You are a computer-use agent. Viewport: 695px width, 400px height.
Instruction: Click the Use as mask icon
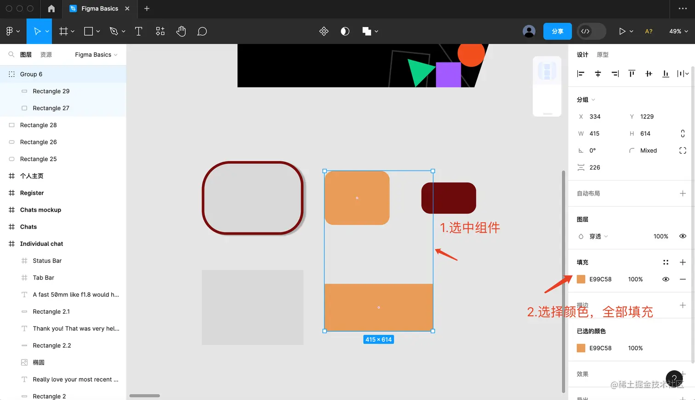345,31
